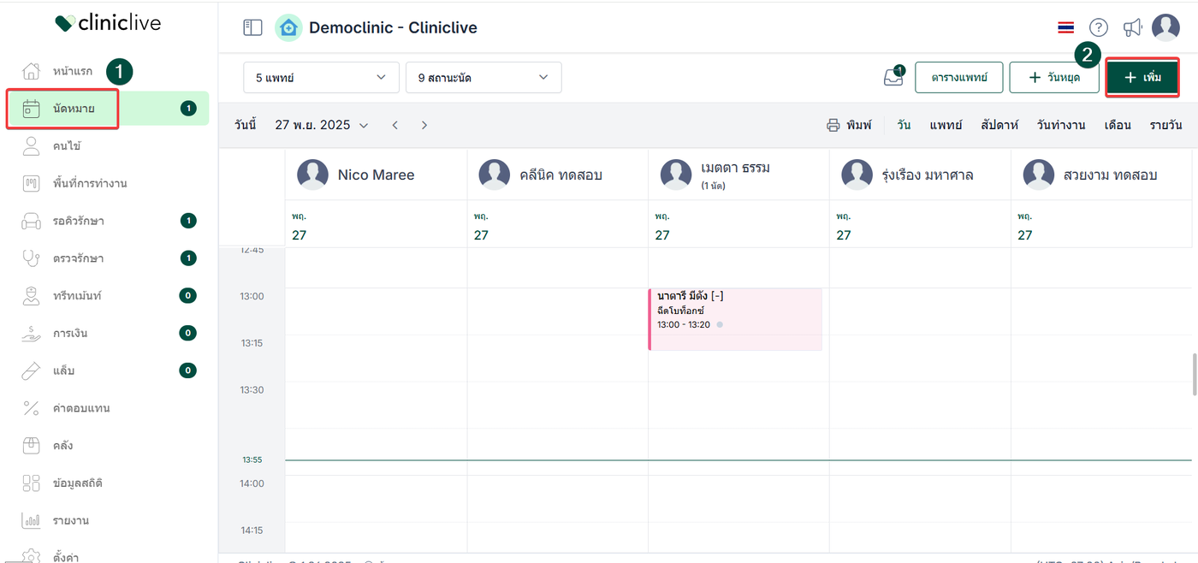Open the user profile avatar

pos(1165,27)
